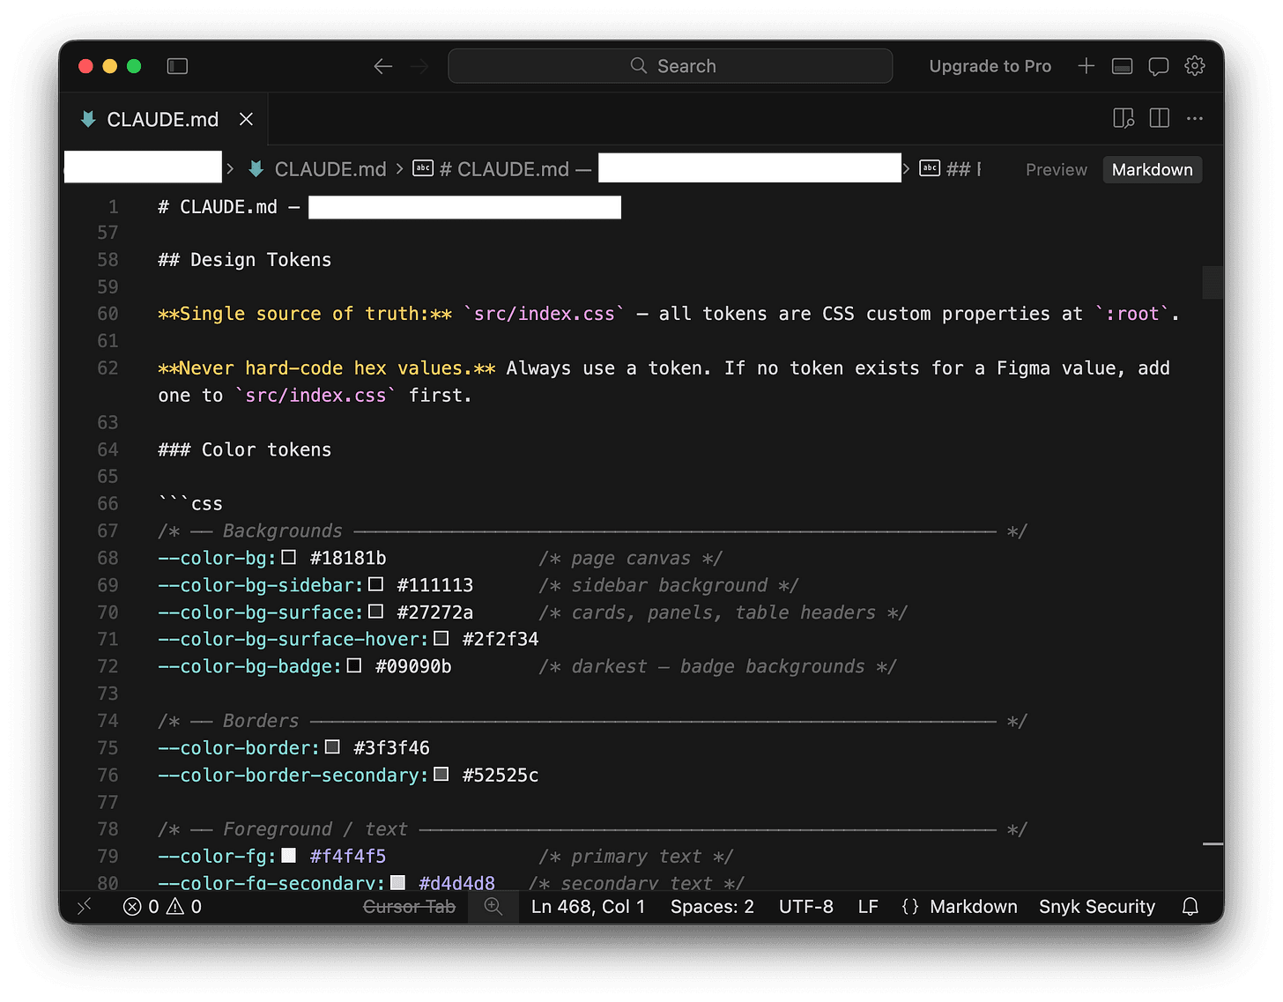
Task: Open the #2f2f34 color swatch picker
Action: 441,639
